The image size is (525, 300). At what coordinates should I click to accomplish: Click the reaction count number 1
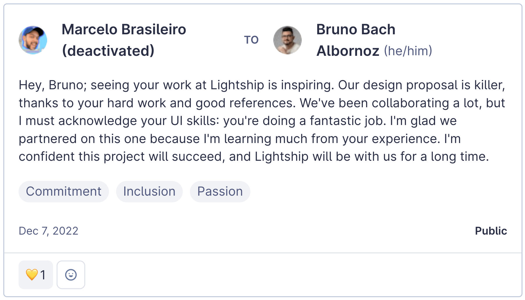click(43, 275)
